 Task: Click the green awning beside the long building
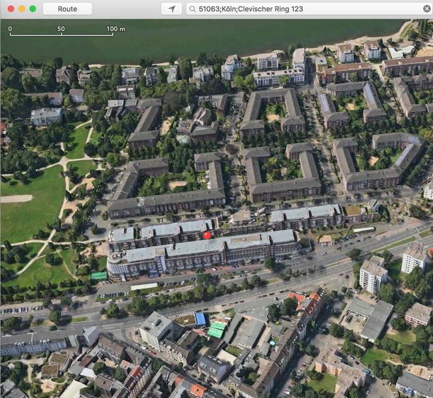pyautogui.click(x=99, y=275)
